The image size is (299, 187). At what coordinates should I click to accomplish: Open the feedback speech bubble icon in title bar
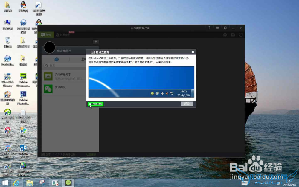tap(217, 28)
